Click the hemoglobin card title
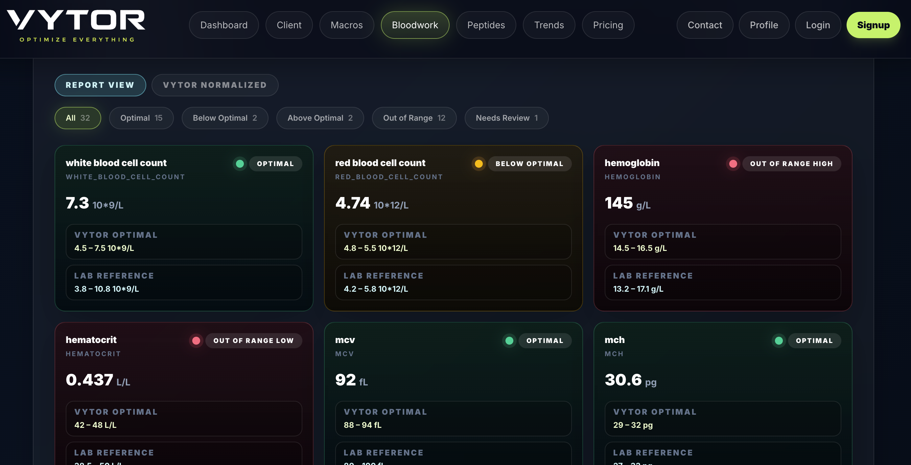The width and height of the screenshot is (911, 465). pyautogui.click(x=632, y=163)
